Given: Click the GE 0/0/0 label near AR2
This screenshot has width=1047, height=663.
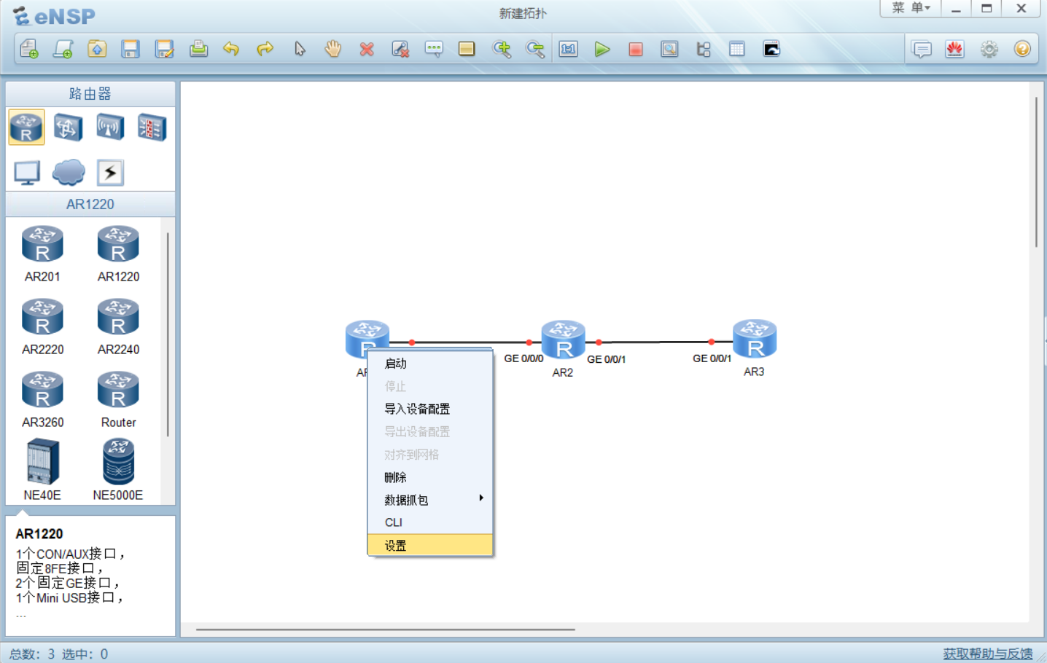Looking at the screenshot, I should click(523, 358).
